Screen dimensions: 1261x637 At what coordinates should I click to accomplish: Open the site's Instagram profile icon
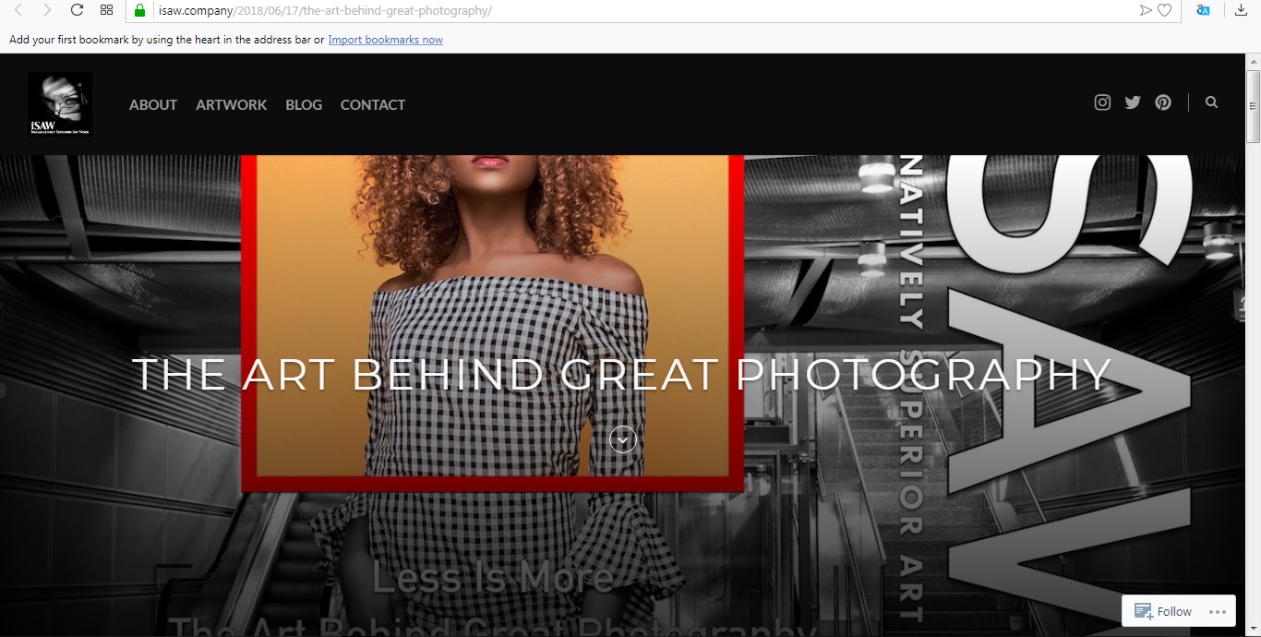pyautogui.click(x=1102, y=102)
